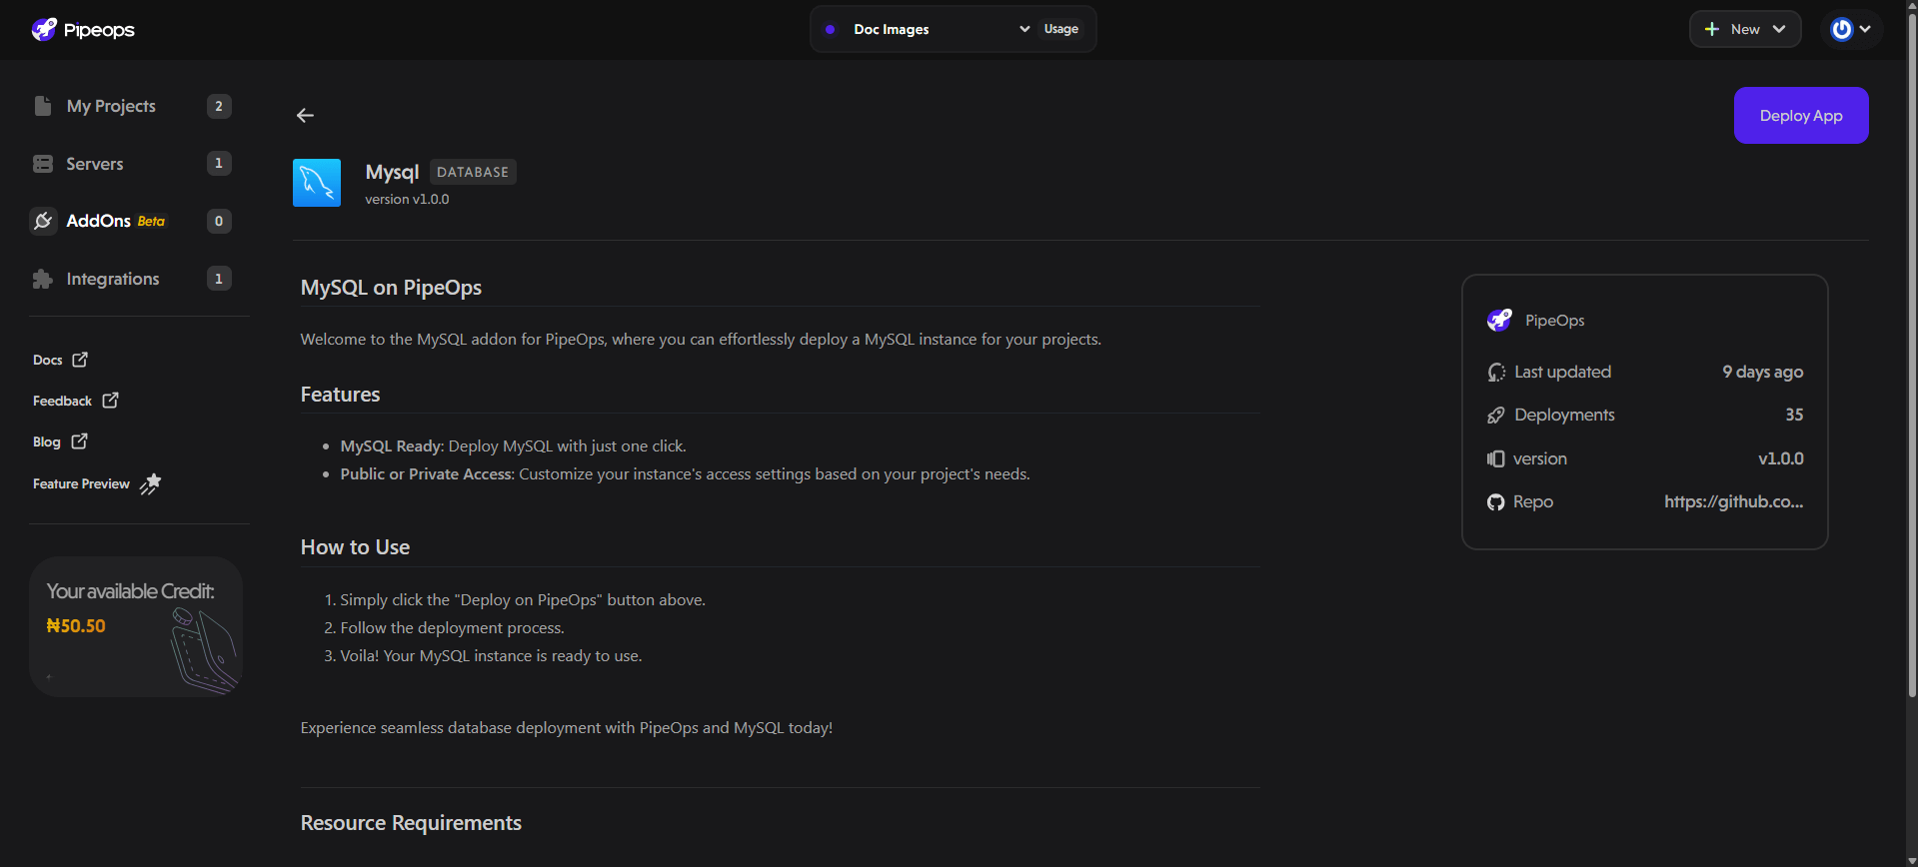The width and height of the screenshot is (1918, 867).
Task: Click the DATABASE tag badge
Action: click(473, 172)
